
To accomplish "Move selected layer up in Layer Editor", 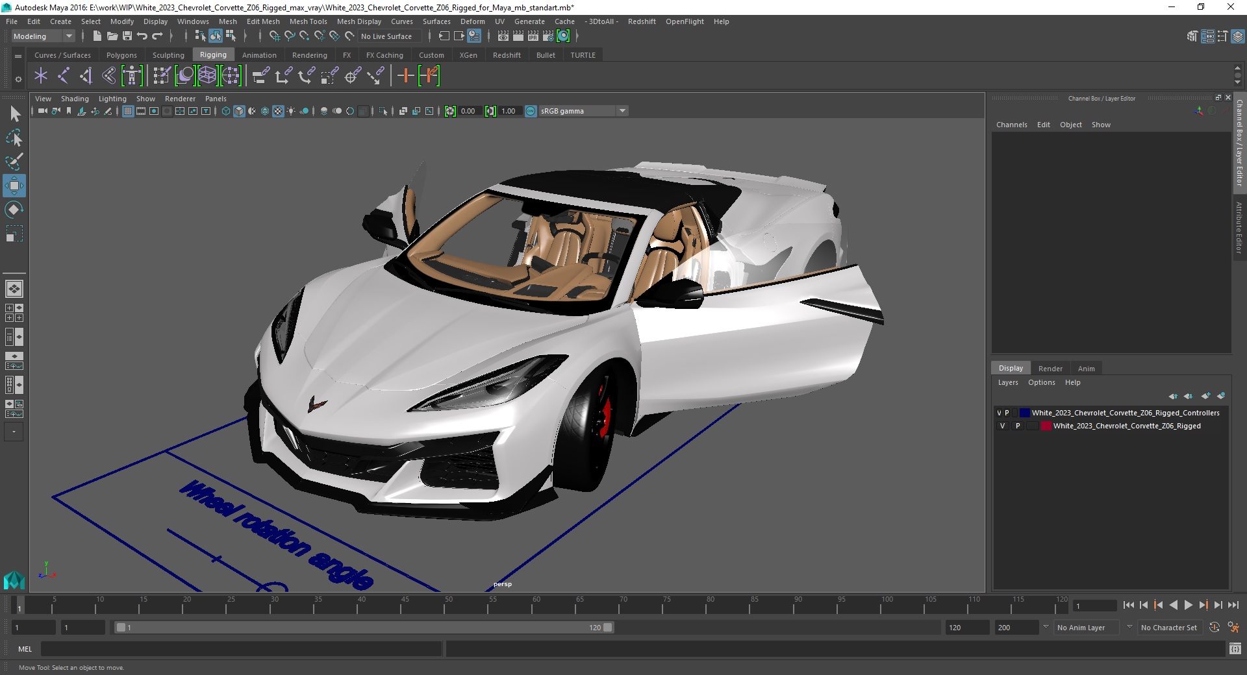I will click(x=1173, y=396).
